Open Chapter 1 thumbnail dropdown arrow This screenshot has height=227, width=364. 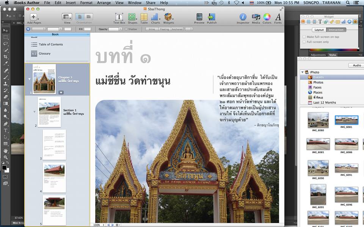coord(61,92)
